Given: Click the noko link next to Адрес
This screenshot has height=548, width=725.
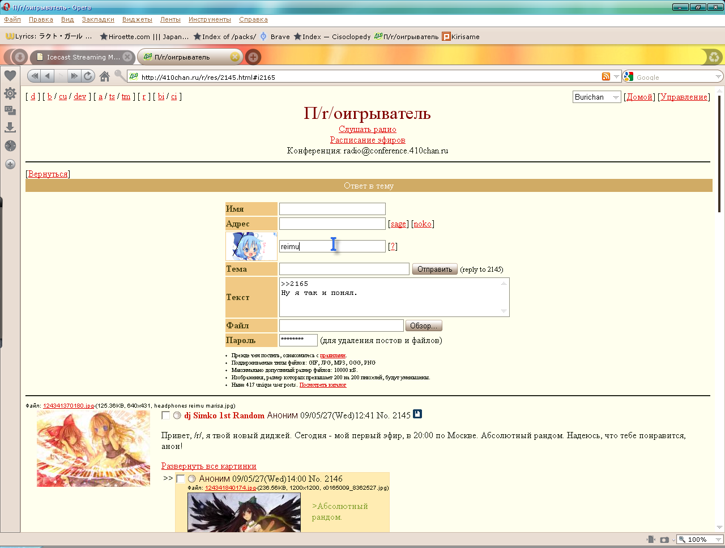Looking at the screenshot, I should [423, 224].
